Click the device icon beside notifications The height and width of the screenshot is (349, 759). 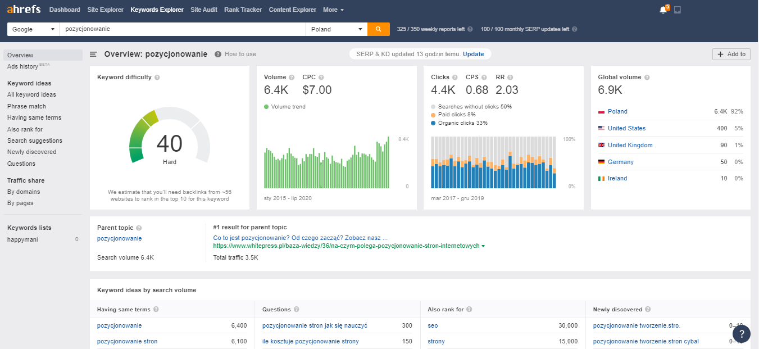[678, 10]
